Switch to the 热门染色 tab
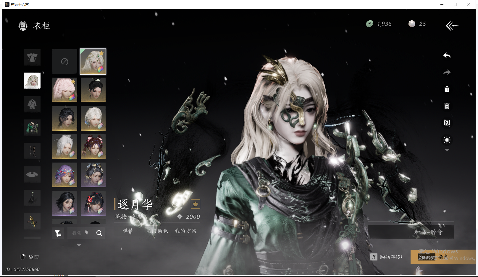 [157, 231]
